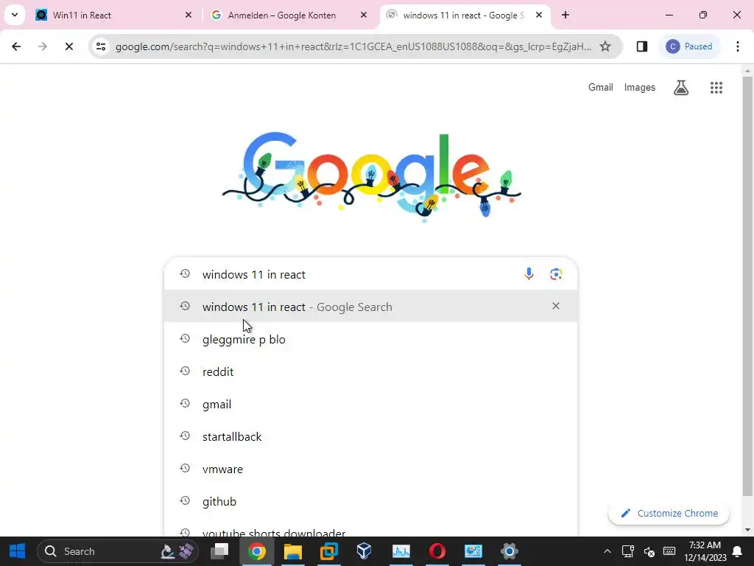
Task: Click the muted volume tray icon
Action: pos(649,551)
